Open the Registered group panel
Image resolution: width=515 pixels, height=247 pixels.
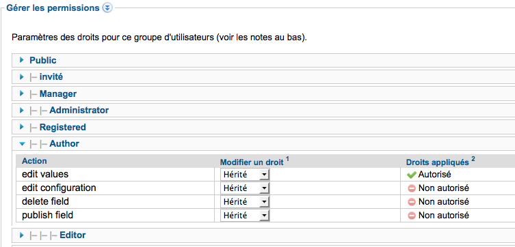(263, 127)
